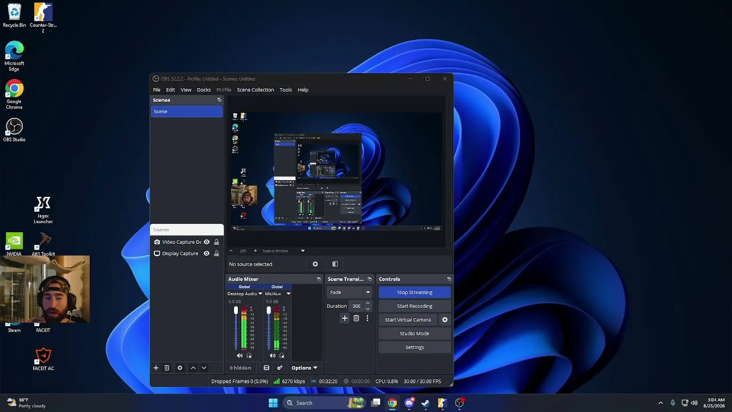Open source properties gear in the Sources toolbar
This screenshot has height=412, width=732.
180,368
